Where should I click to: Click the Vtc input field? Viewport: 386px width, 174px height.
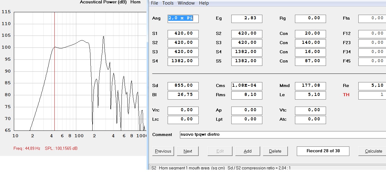click(x=310, y=110)
